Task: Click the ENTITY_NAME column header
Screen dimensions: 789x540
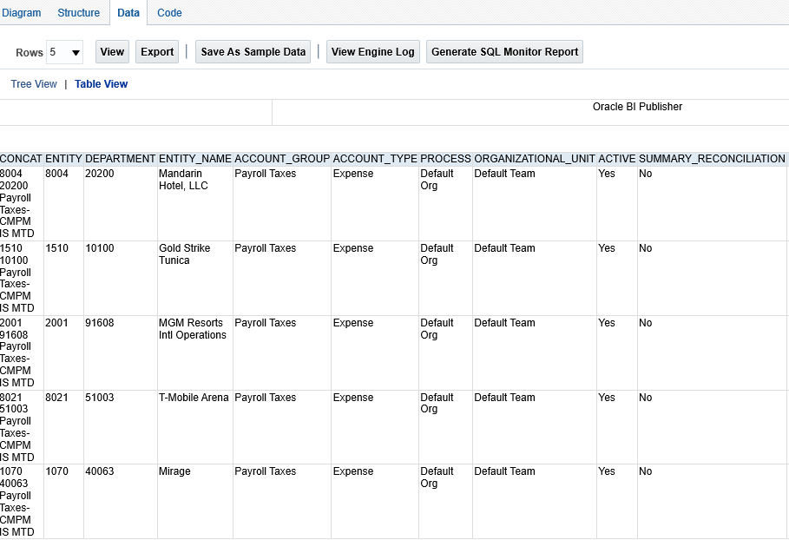Action: [x=194, y=159]
